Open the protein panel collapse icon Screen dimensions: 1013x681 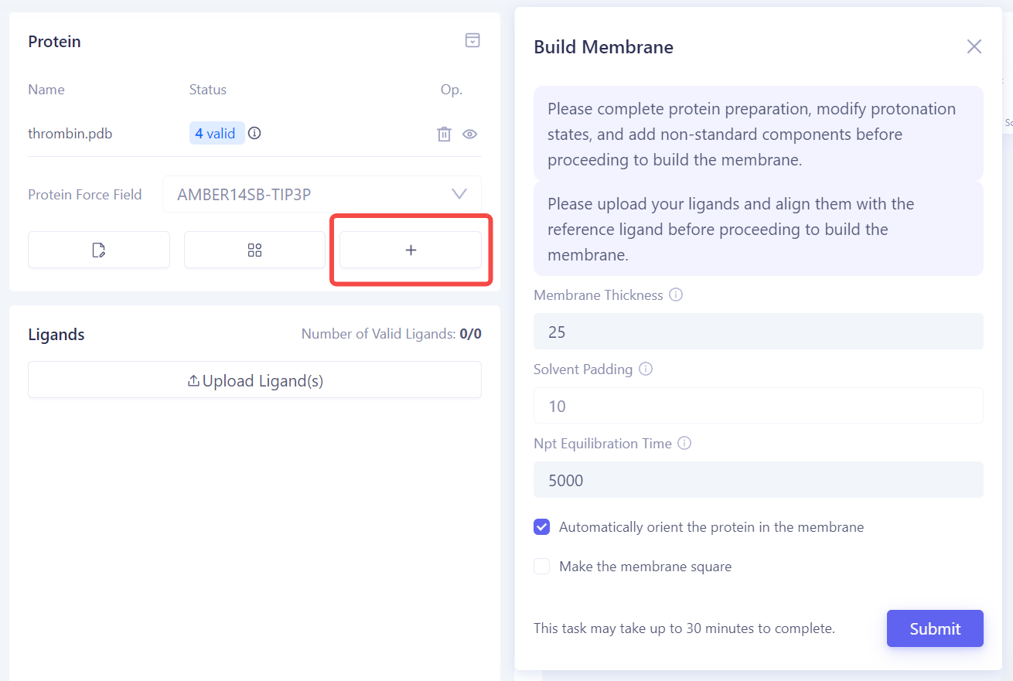(472, 40)
